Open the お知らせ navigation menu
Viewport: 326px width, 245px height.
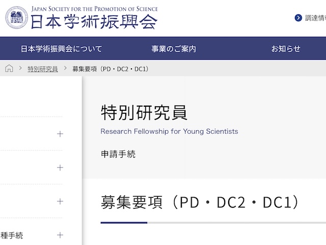coord(286,49)
